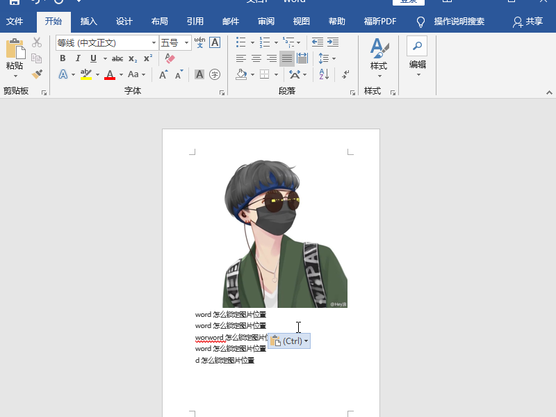Open the 样式 styles gallery button
This screenshot has width=556, height=417.
point(379,56)
